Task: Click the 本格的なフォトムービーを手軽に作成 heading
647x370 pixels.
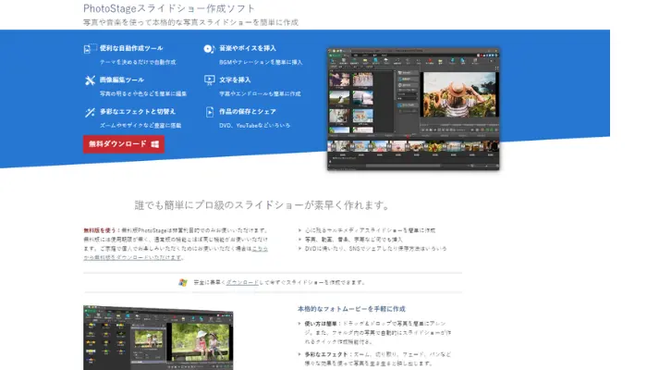Action: [x=351, y=308]
